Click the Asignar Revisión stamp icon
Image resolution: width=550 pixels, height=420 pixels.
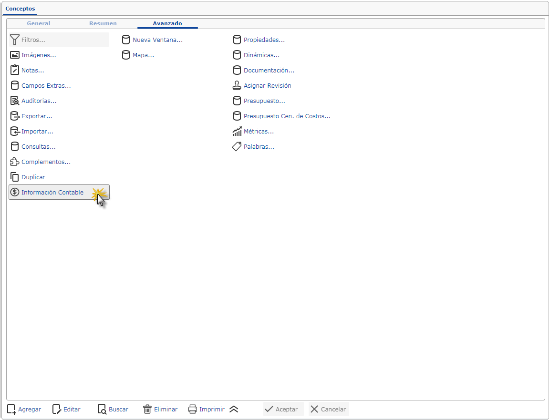pyautogui.click(x=237, y=86)
